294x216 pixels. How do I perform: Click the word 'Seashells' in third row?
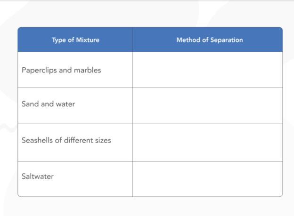(37, 140)
